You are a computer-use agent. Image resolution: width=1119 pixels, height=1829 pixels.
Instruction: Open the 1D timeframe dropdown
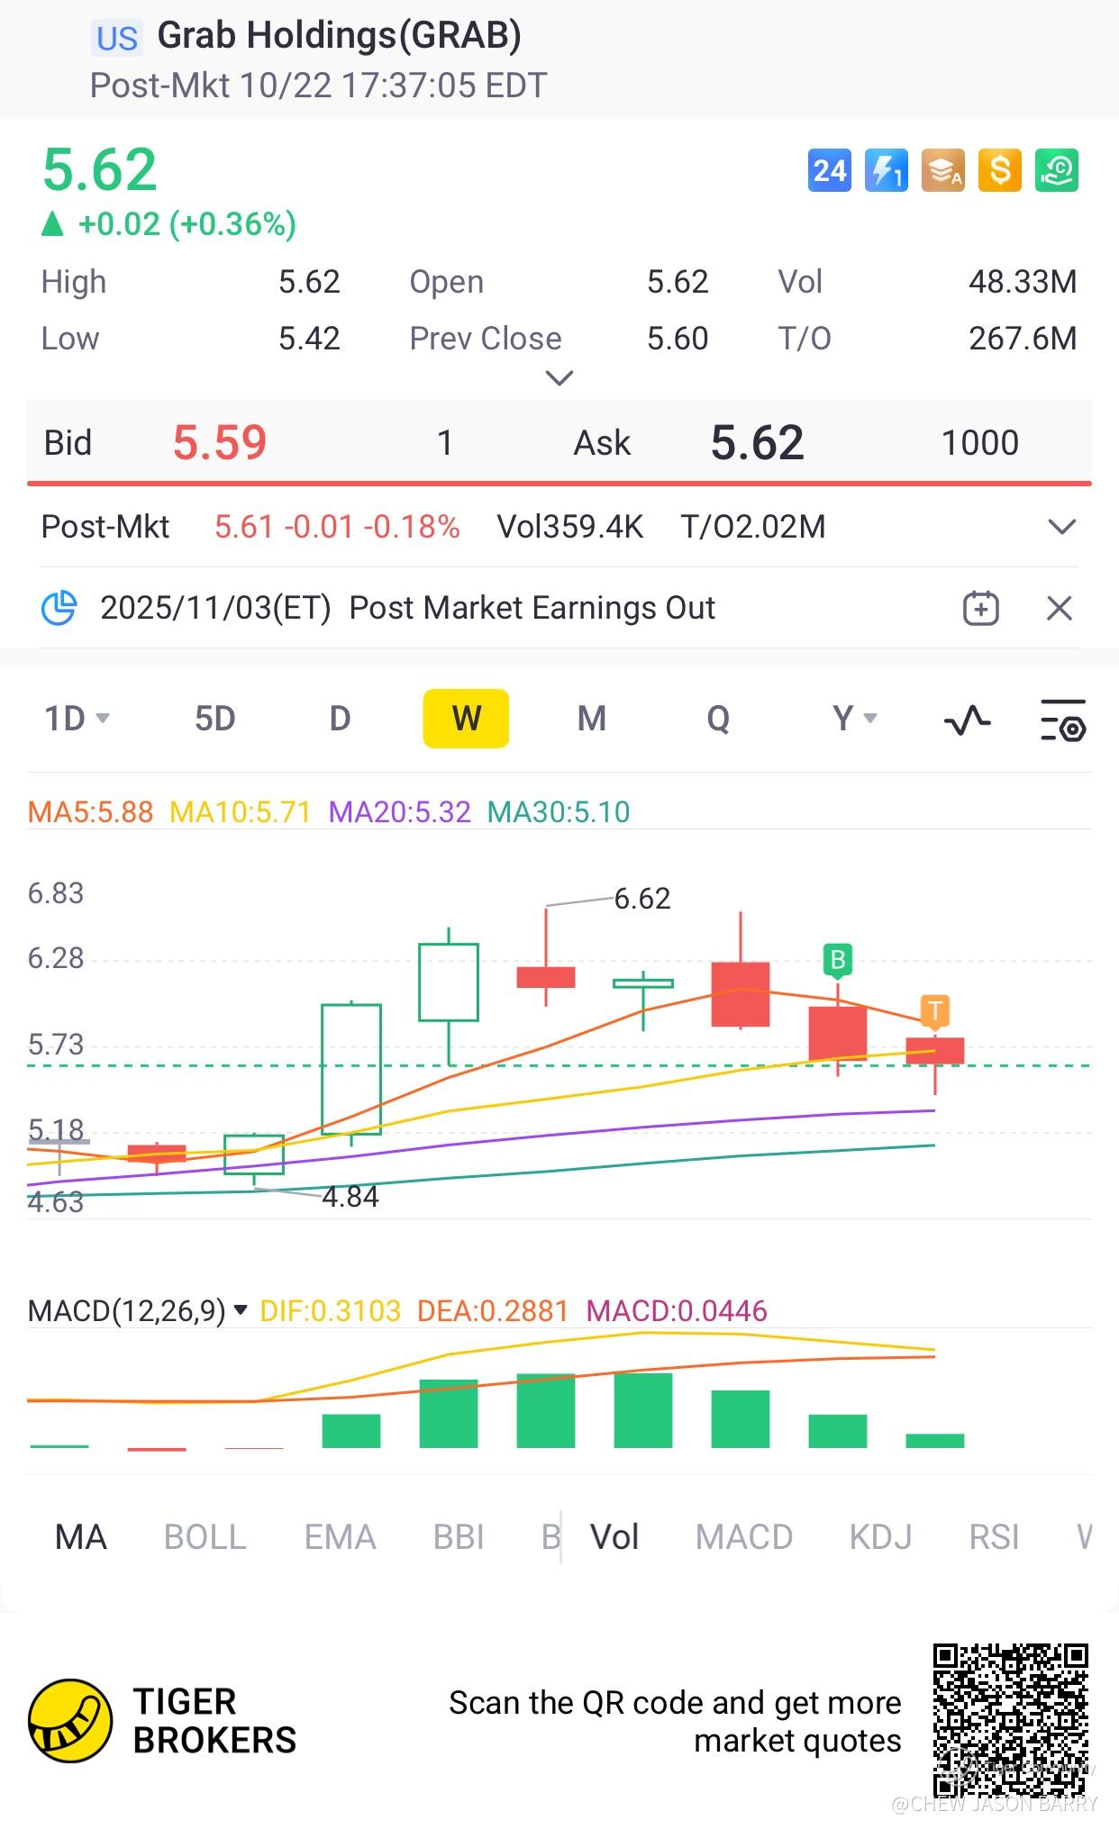pyautogui.click(x=77, y=719)
